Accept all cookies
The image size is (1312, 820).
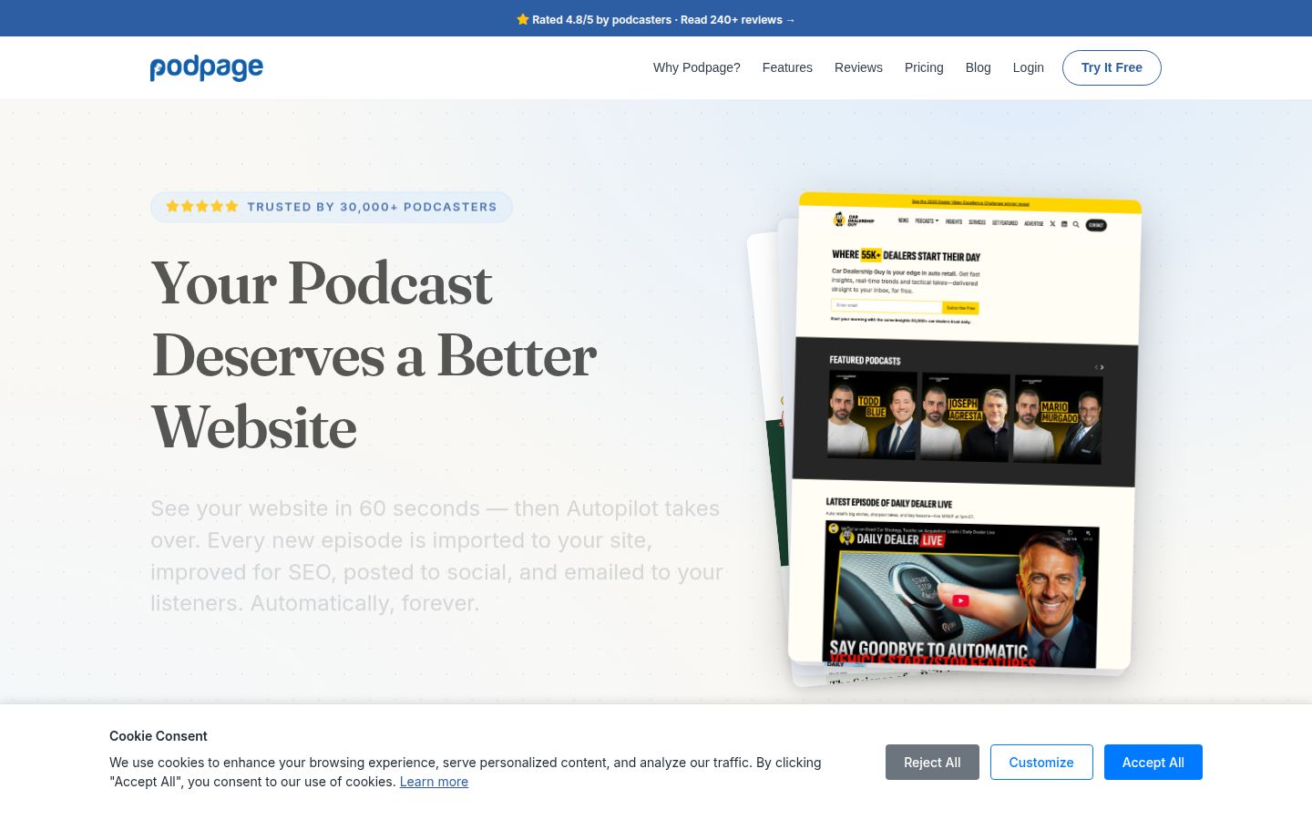click(1153, 762)
